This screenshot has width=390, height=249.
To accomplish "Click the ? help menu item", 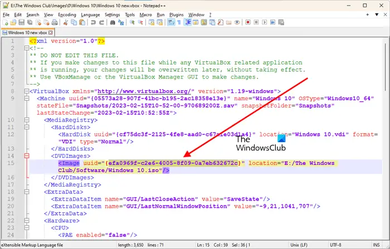I will (x=210, y=14).
